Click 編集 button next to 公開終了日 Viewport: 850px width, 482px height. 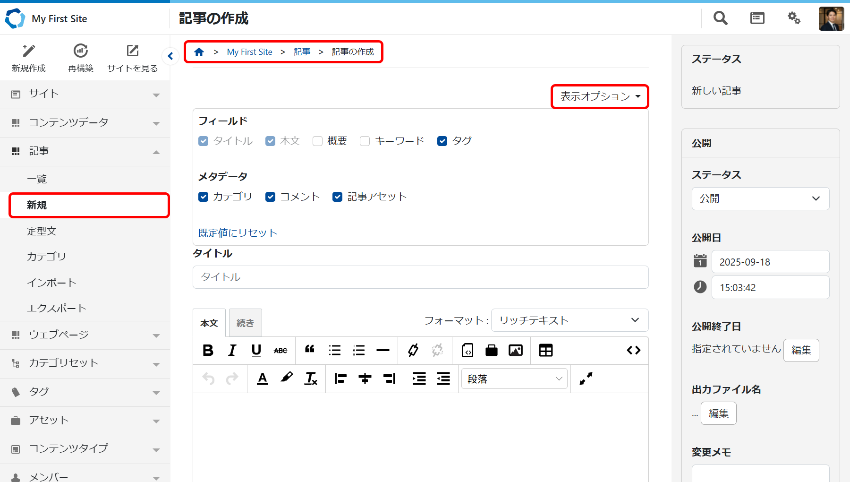(801, 350)
